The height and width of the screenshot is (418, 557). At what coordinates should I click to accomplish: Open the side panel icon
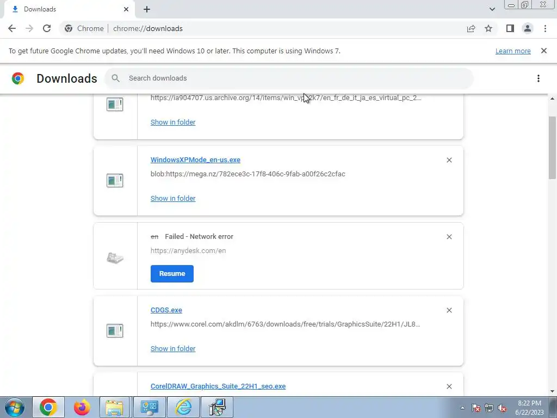coord(510,28)
